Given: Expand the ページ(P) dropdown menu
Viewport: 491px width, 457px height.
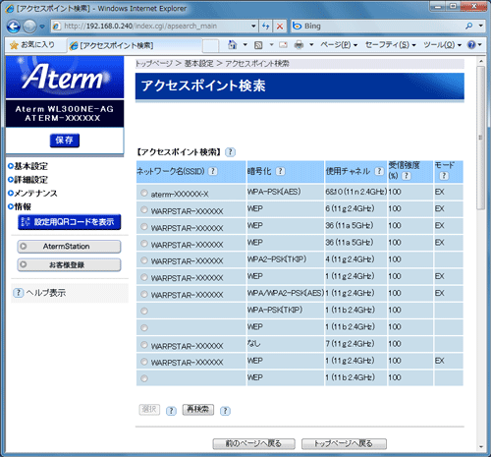Looking at the screenshot, I should pyautogui.click(x=339, y=45).
